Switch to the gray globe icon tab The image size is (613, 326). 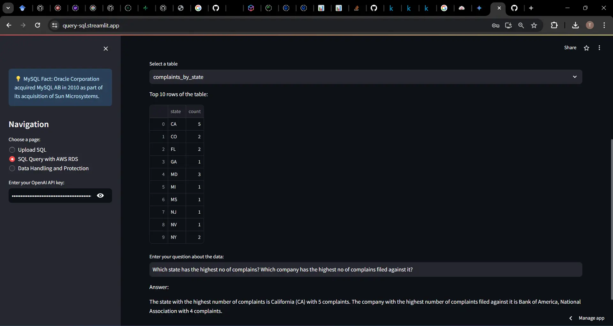pyautogui.click(x=181, y=8)
